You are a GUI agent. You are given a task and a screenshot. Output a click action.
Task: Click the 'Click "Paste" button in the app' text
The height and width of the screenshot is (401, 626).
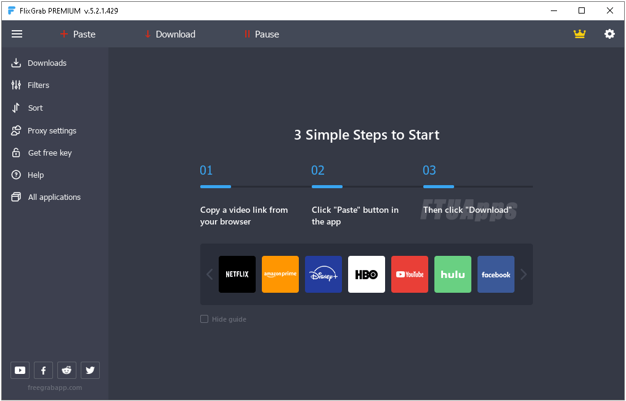[x=355, y=216]
